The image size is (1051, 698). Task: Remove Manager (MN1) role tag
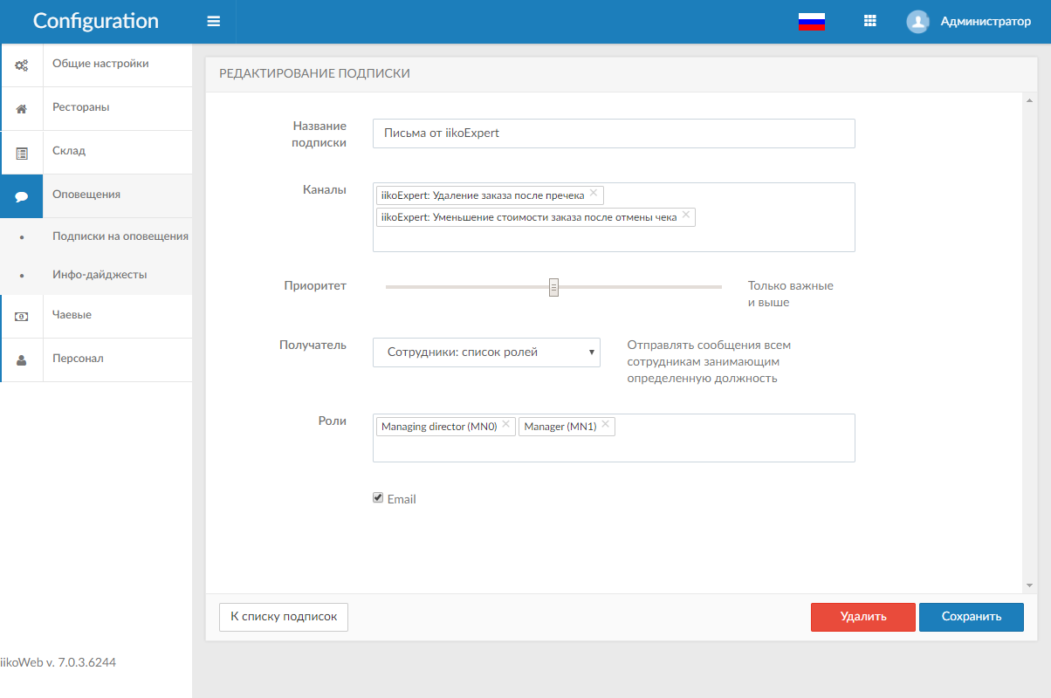point(605,424)
